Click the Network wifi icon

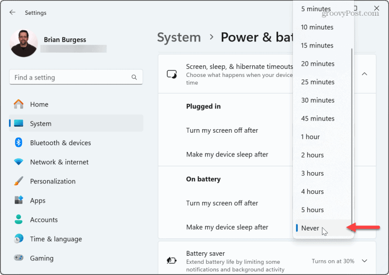click(19, 162)
